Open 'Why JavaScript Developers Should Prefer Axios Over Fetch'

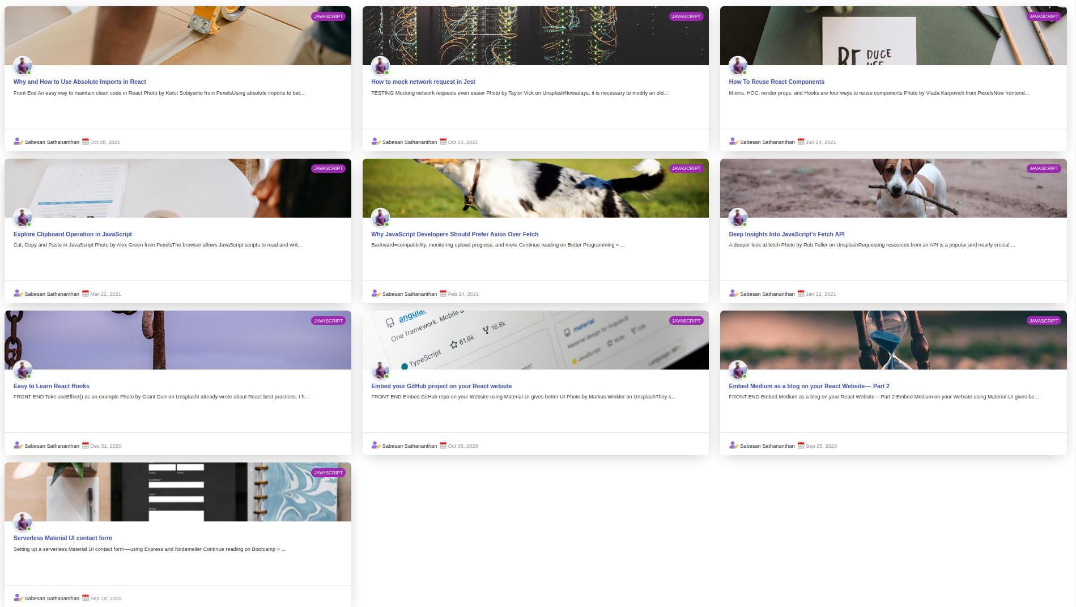pyautogui.click(x=454, y=234)
